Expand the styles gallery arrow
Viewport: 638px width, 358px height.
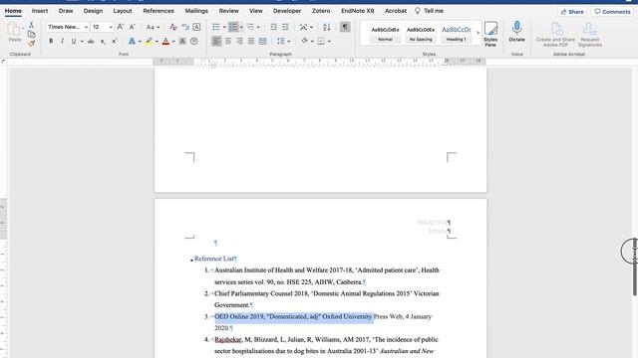478,33
